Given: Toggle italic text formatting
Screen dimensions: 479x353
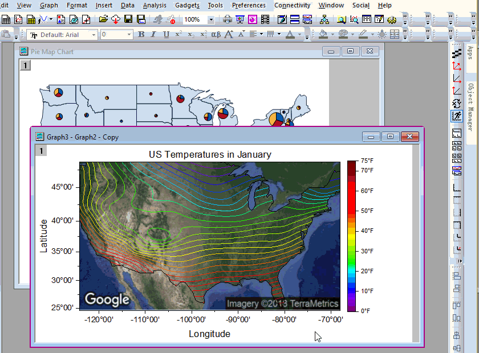Looking at the screenshot, I should (153, 34).
